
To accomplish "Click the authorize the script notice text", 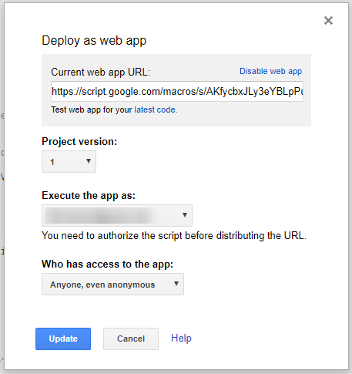I will pyautogui.click(x=174, y=236).
